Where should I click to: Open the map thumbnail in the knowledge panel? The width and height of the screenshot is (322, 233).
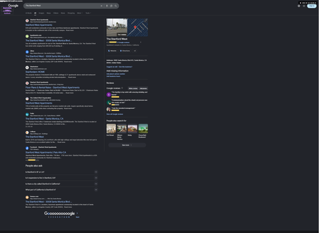point(138,28)
